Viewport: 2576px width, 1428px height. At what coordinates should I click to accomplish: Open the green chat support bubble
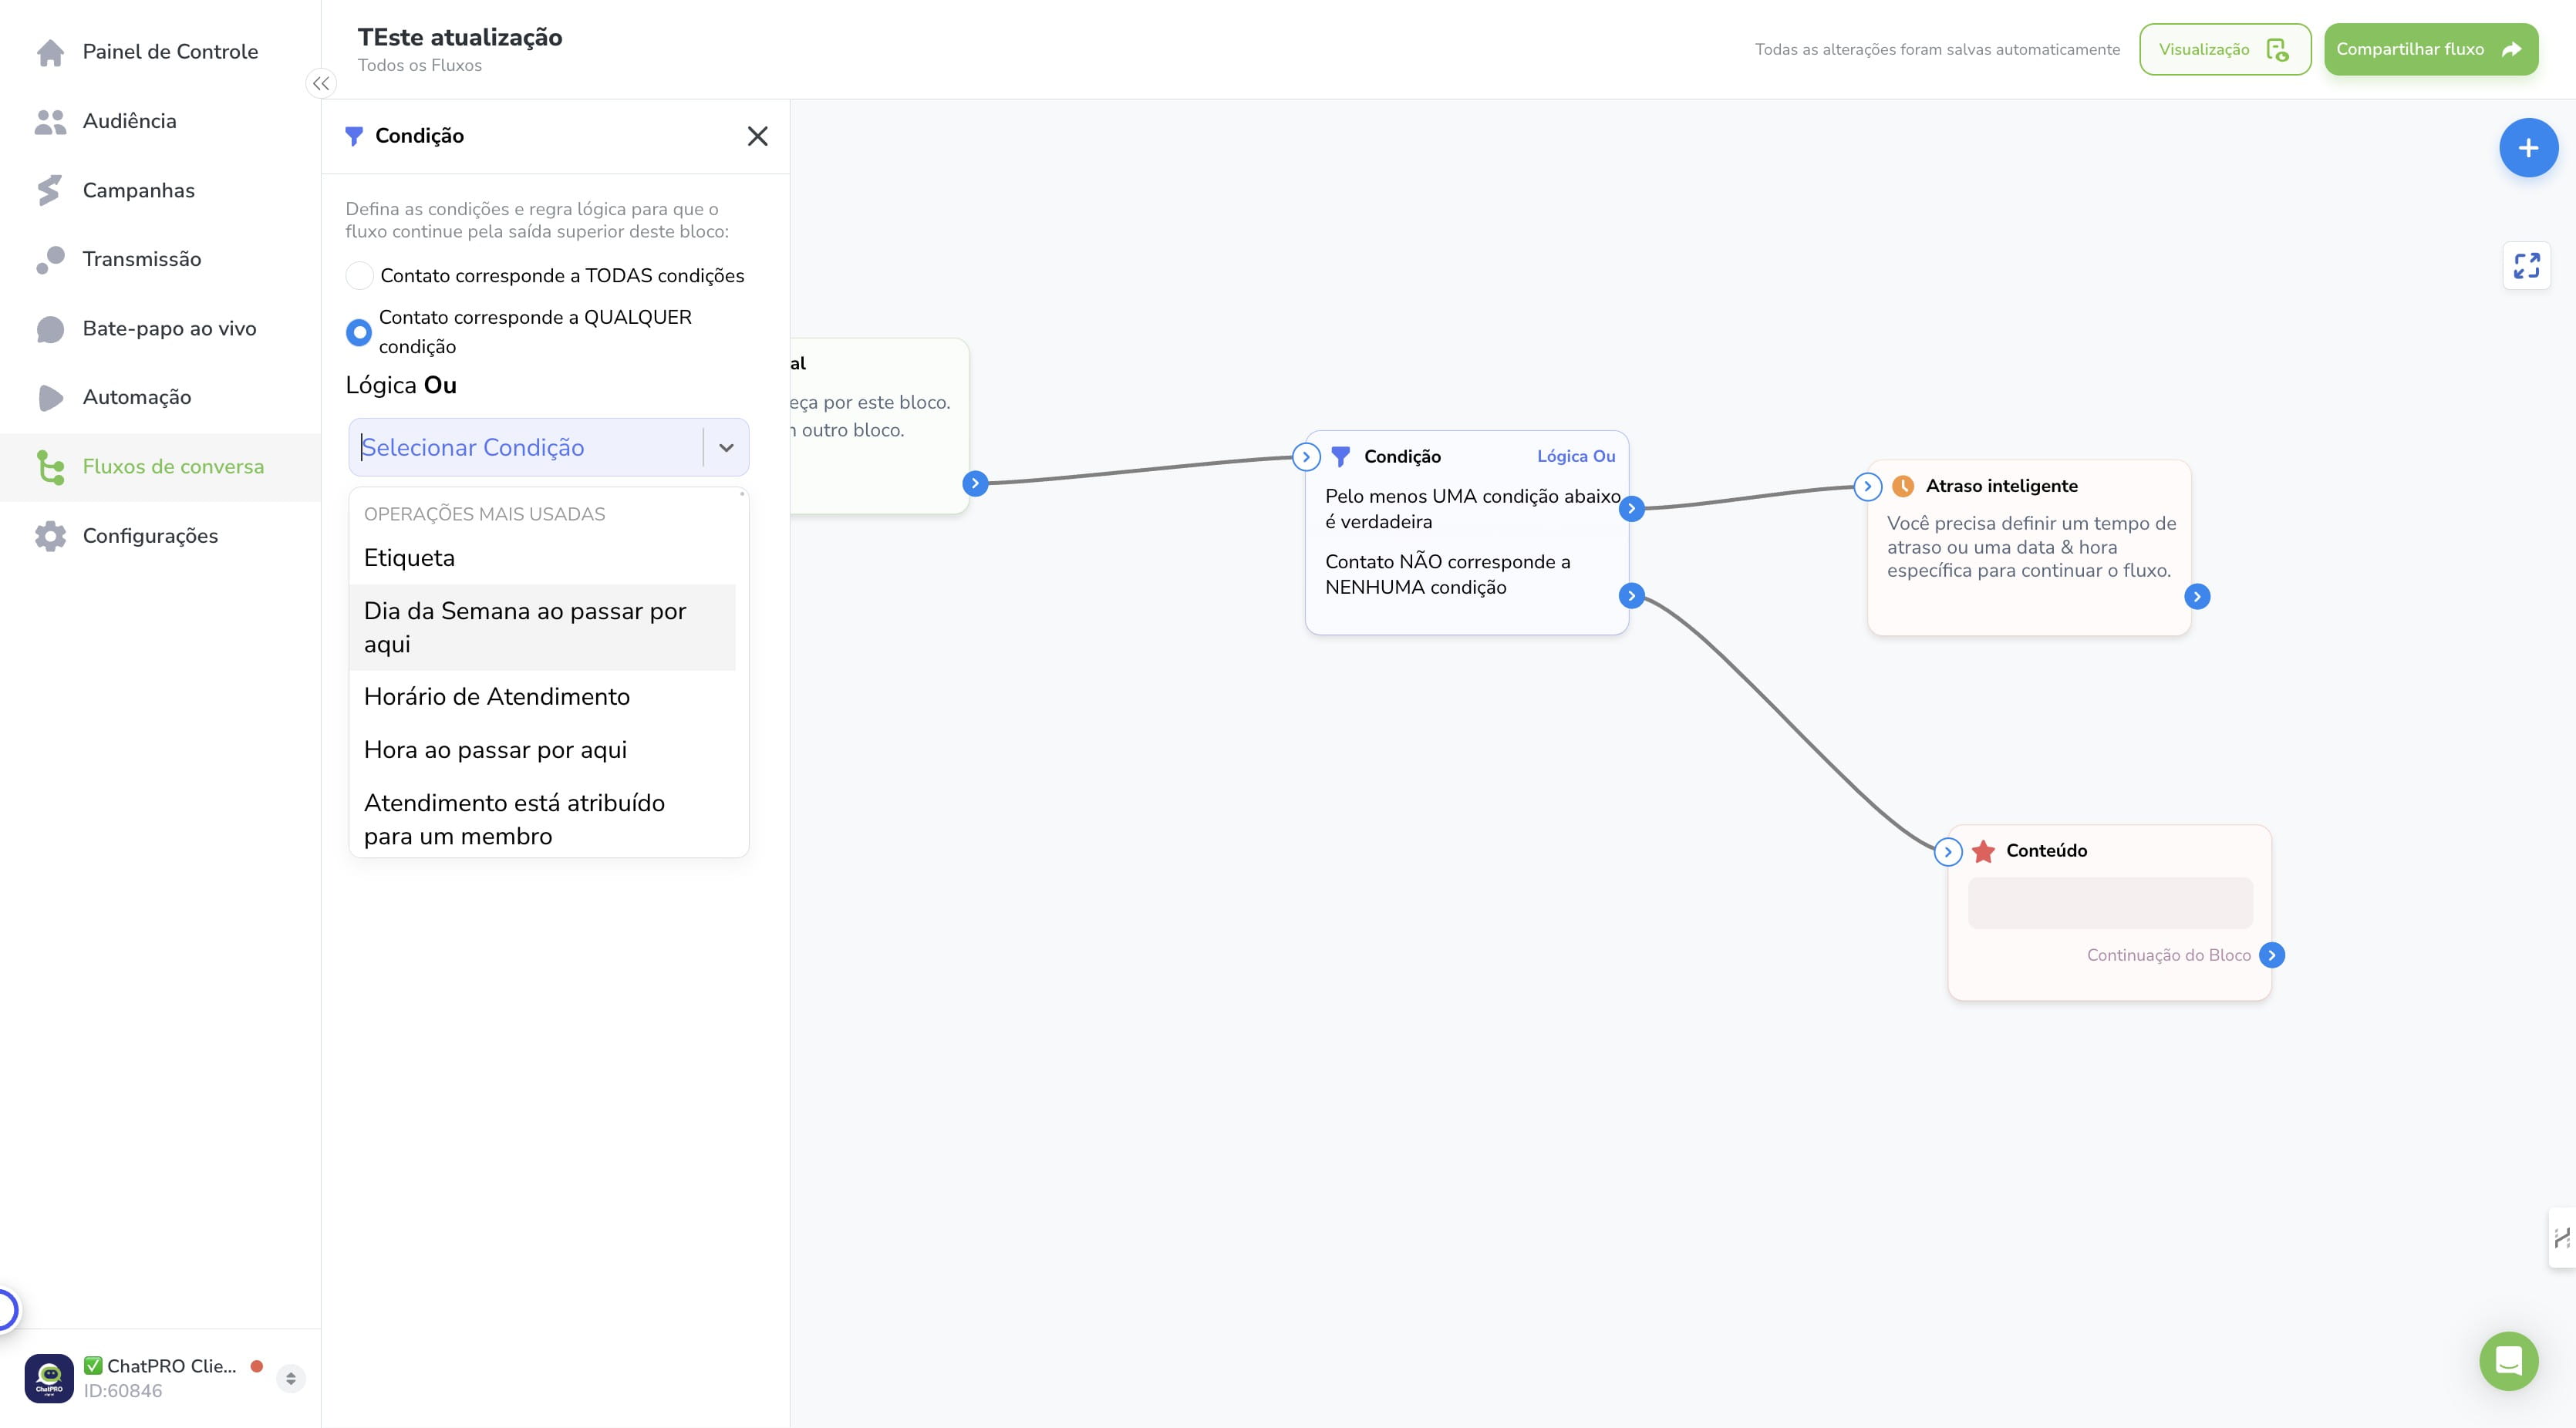tap(2508, 1360)
